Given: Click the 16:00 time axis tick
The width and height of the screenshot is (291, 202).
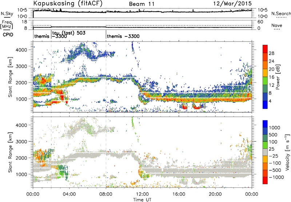Looking at the screenshot, I should point(179,194).
